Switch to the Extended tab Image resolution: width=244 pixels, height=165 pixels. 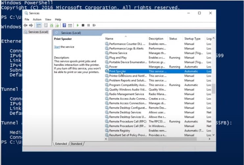tap(61, 144)
